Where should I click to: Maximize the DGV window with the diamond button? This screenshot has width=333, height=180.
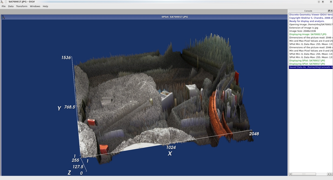[x=323, y=2]
